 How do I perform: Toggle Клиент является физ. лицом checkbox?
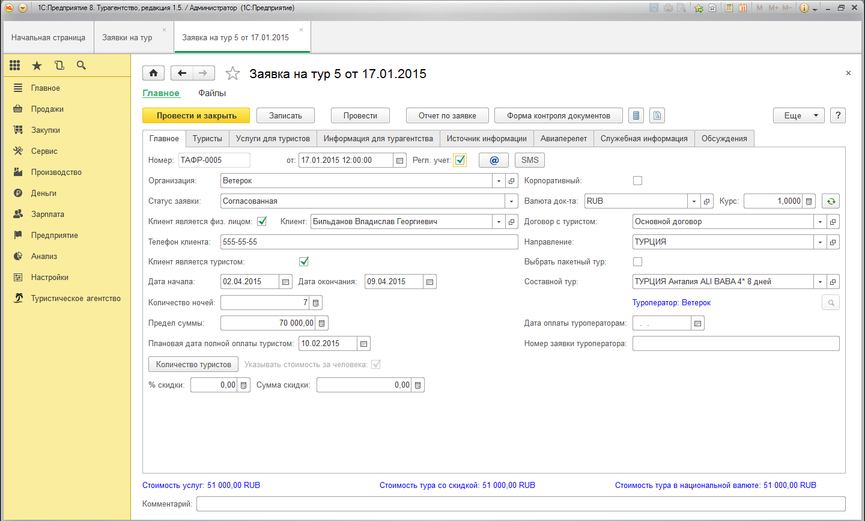(x=262, y=222)
